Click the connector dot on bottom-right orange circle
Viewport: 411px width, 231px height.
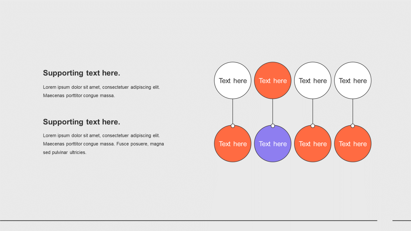[353, 126]
